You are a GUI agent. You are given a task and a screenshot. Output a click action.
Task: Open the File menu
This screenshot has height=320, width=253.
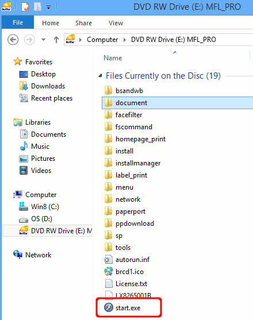click(x=18, y=22)
